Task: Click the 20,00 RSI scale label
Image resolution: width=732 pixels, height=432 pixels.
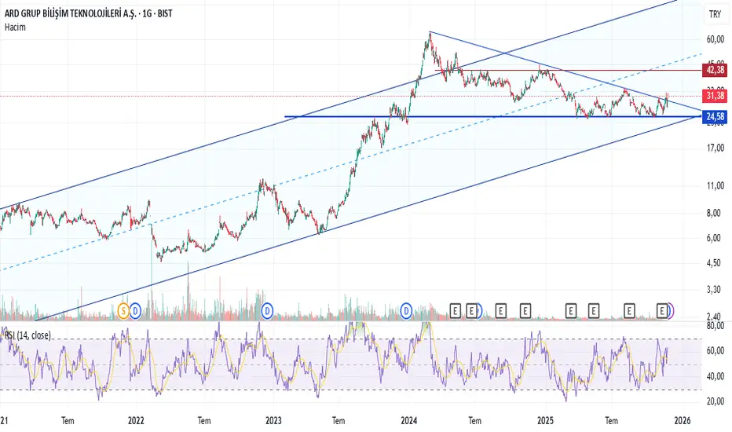Action: click(x=716, y=401)
